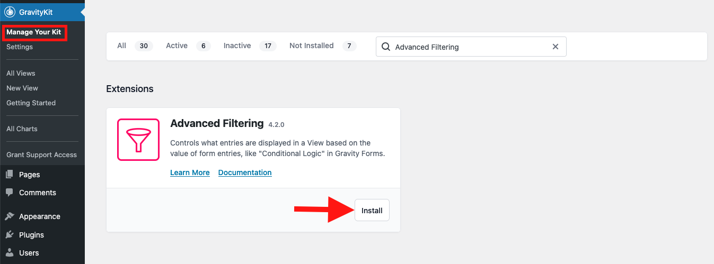Open the Documentation link
The image size is (714, 264).
[245, 172]
